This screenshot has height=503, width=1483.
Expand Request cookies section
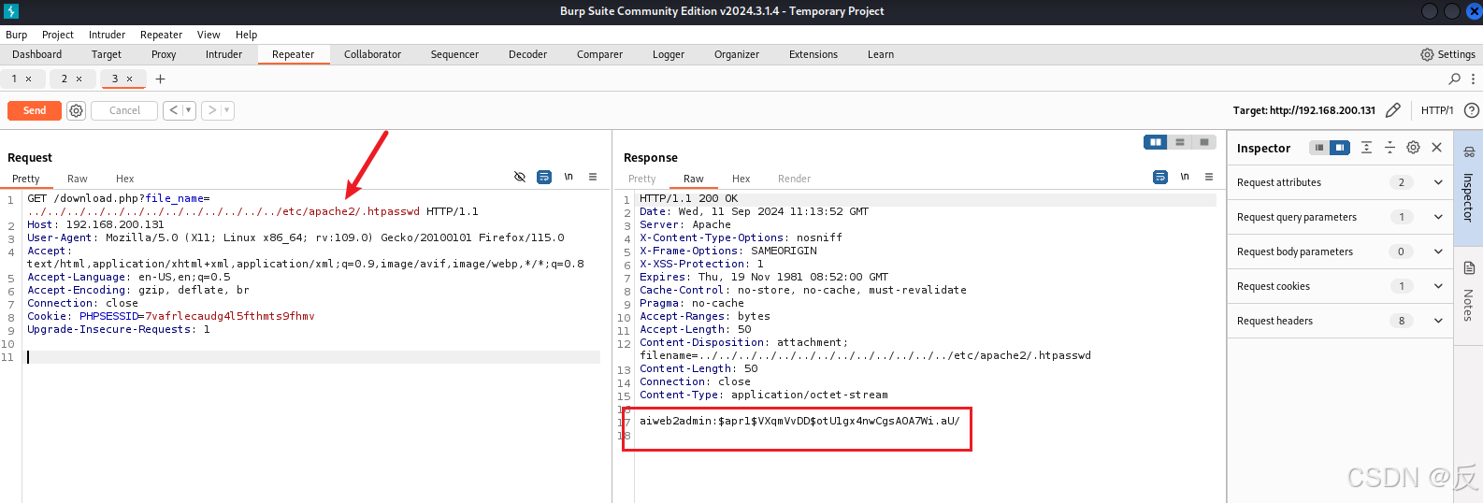point(1340,286)
